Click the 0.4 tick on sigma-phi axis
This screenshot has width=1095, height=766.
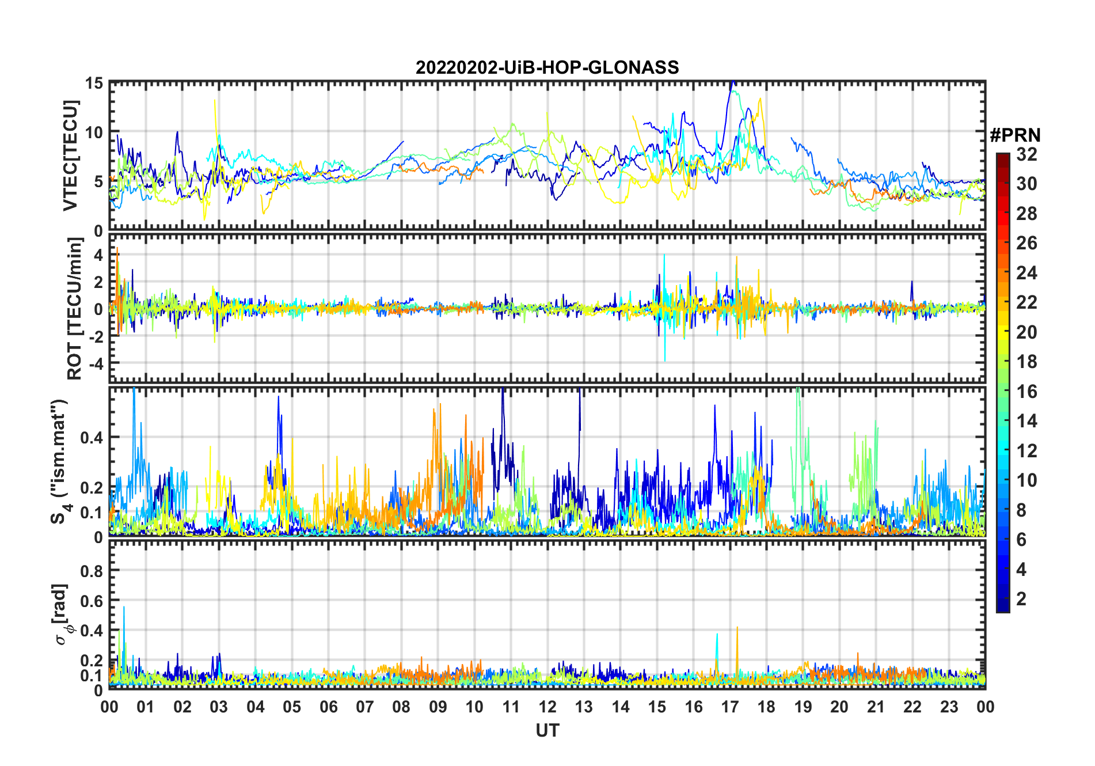(x=92, y=631)
